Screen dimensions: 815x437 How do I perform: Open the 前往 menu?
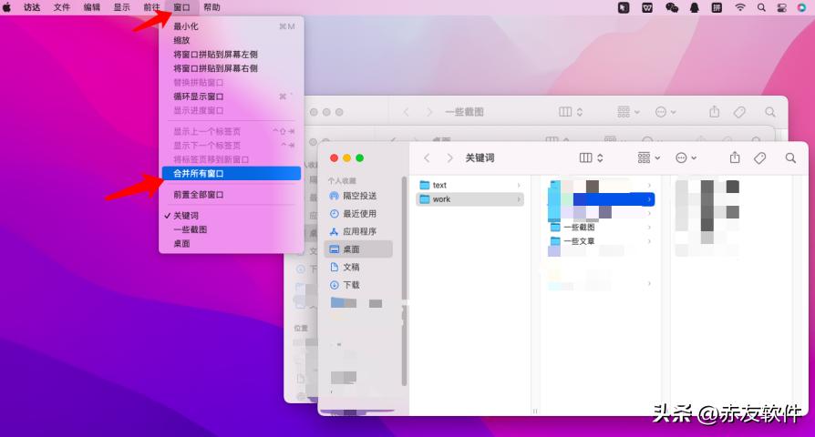[x=151, y=7]
